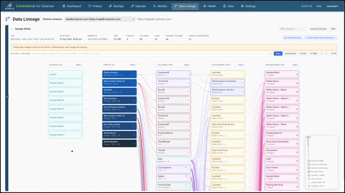Click the open icon on DimCountries table
345x193 pixels.
coord(135,100)
